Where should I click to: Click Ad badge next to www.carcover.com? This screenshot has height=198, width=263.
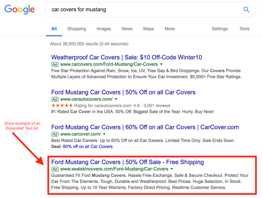click(55, 134)
